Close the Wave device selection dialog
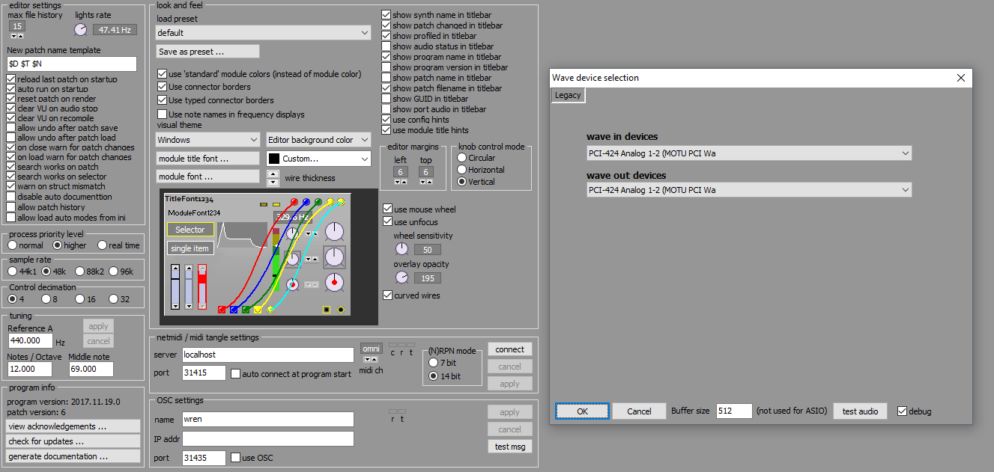994x472 pixels. 961,78
